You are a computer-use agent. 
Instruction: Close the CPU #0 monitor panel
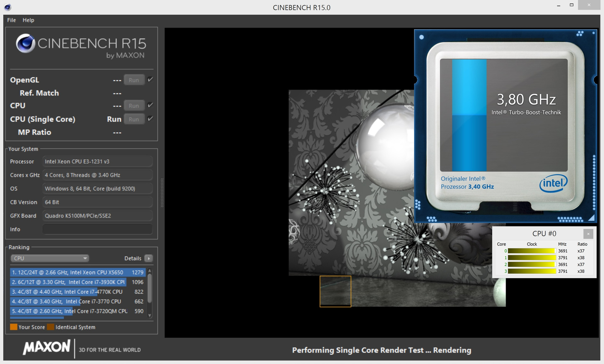coord(588,234)
